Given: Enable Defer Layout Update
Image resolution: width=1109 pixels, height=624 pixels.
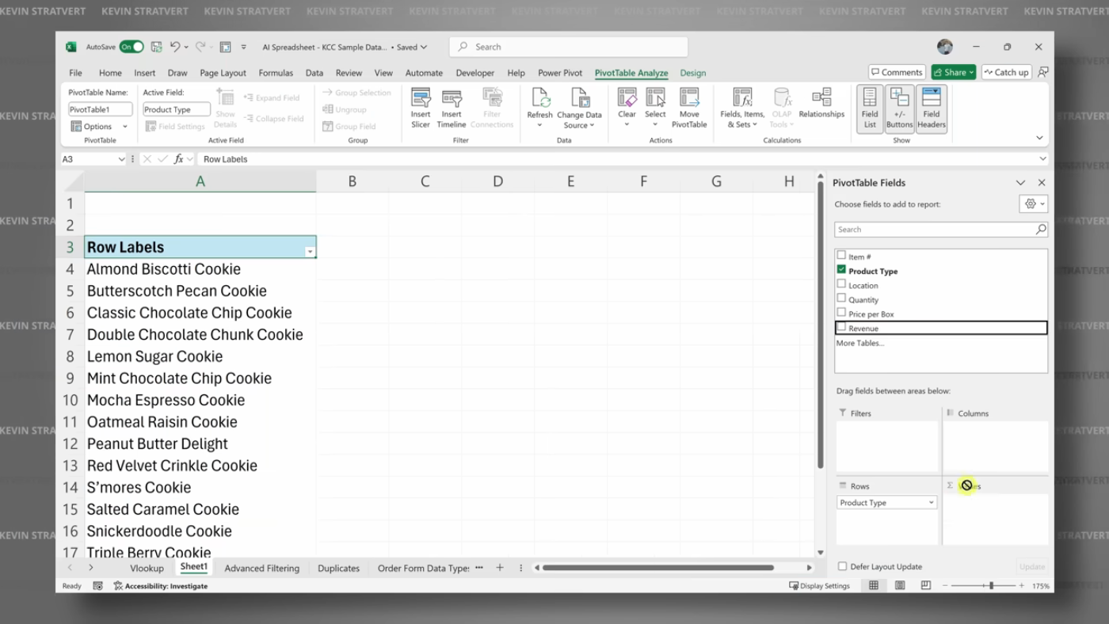Looking at the screenshot, I should 842,566.
